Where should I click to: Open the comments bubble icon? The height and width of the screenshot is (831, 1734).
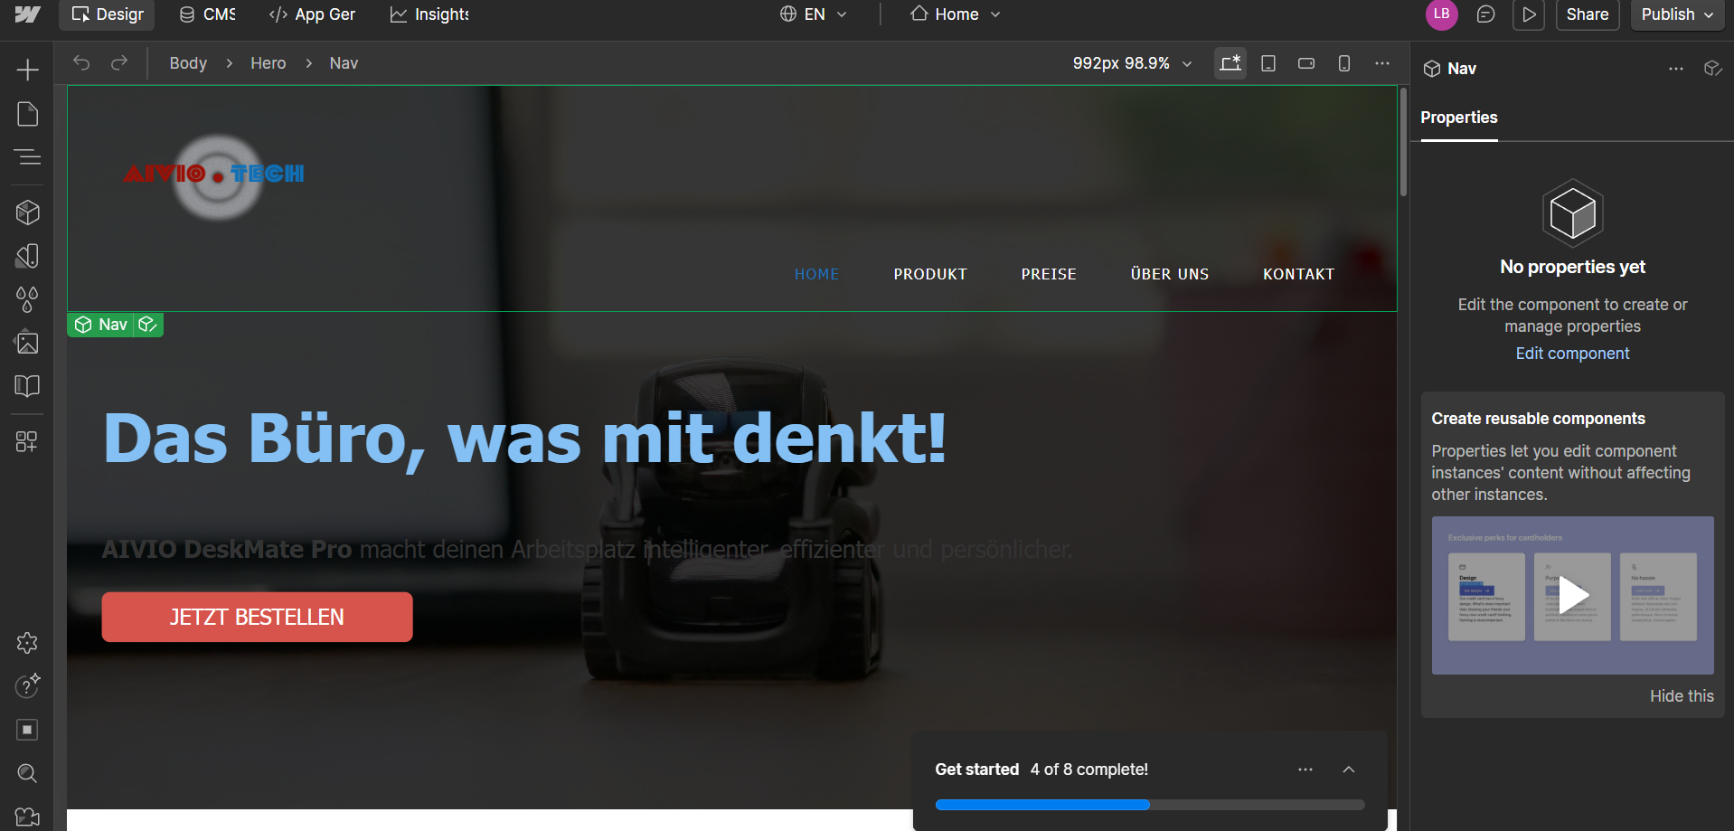tap(1485, 14)
